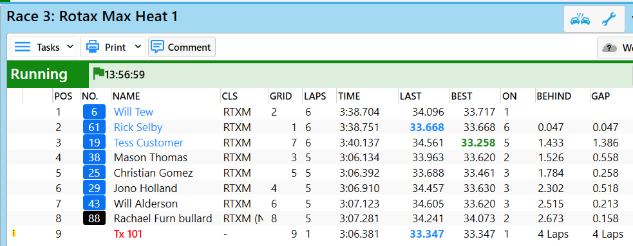633x246 pixels.
Task: Open Tess Customer competitor link
Action: pyautogui.click(x=149, y=143)
